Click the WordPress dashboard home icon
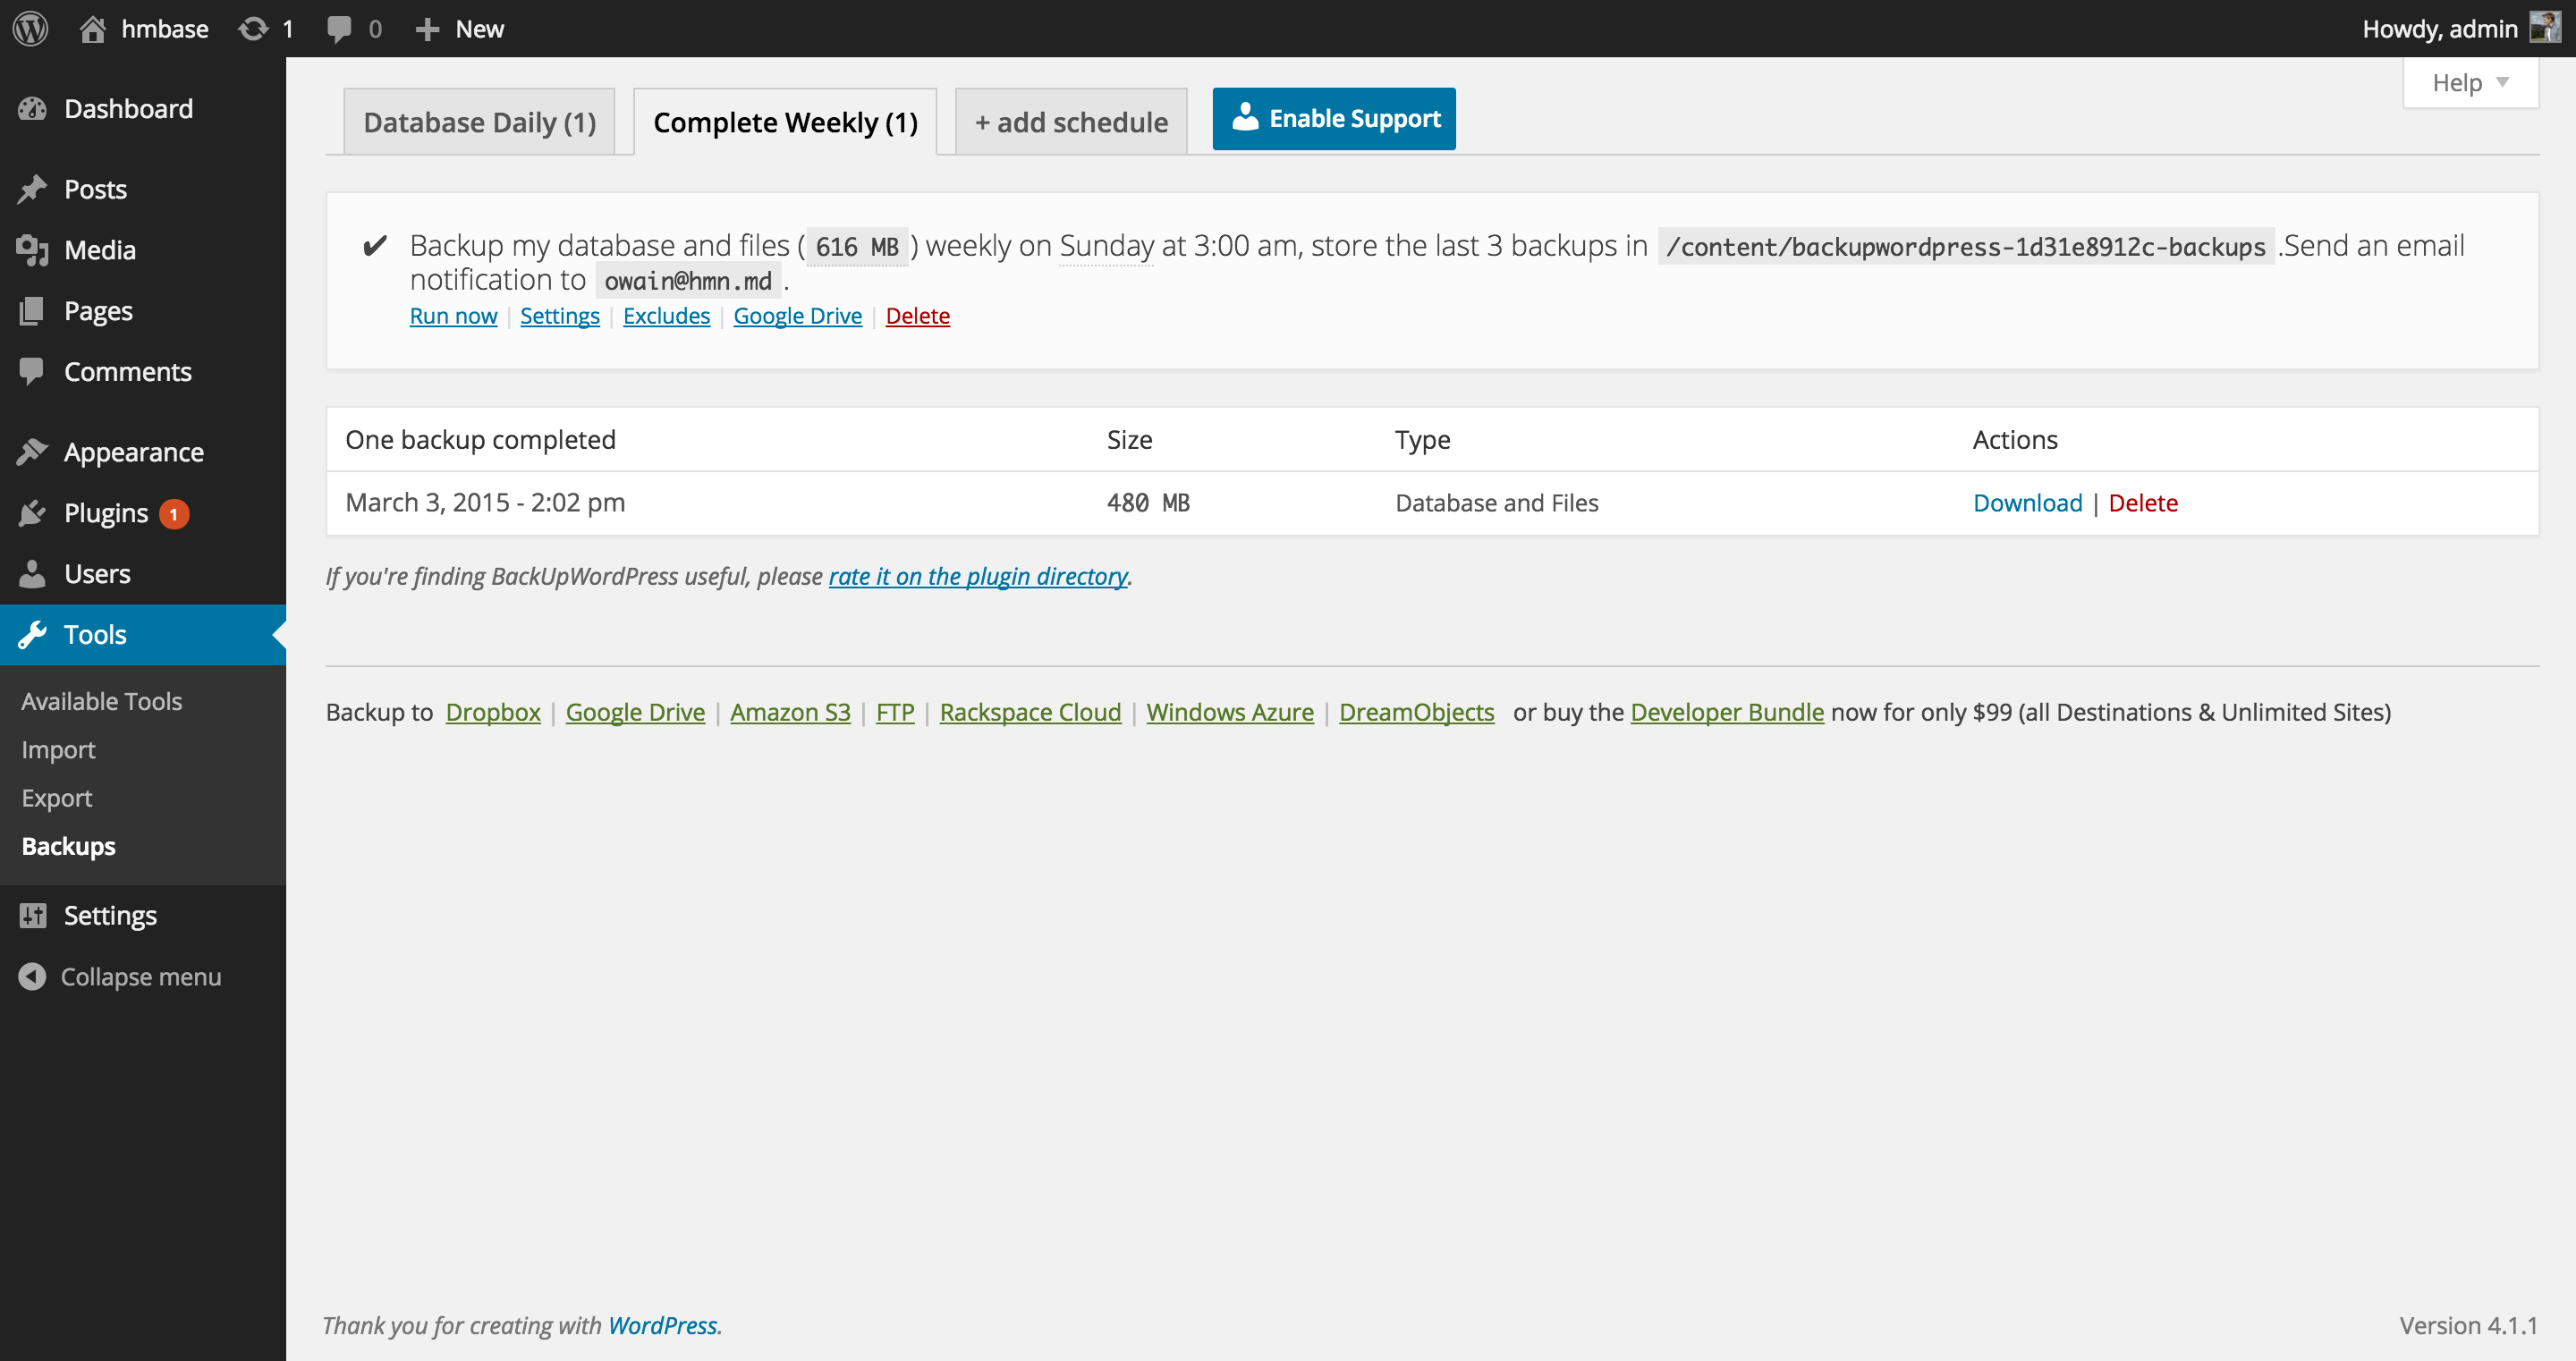Screen dimensions: 2576x1361 (x=94, y=27)
